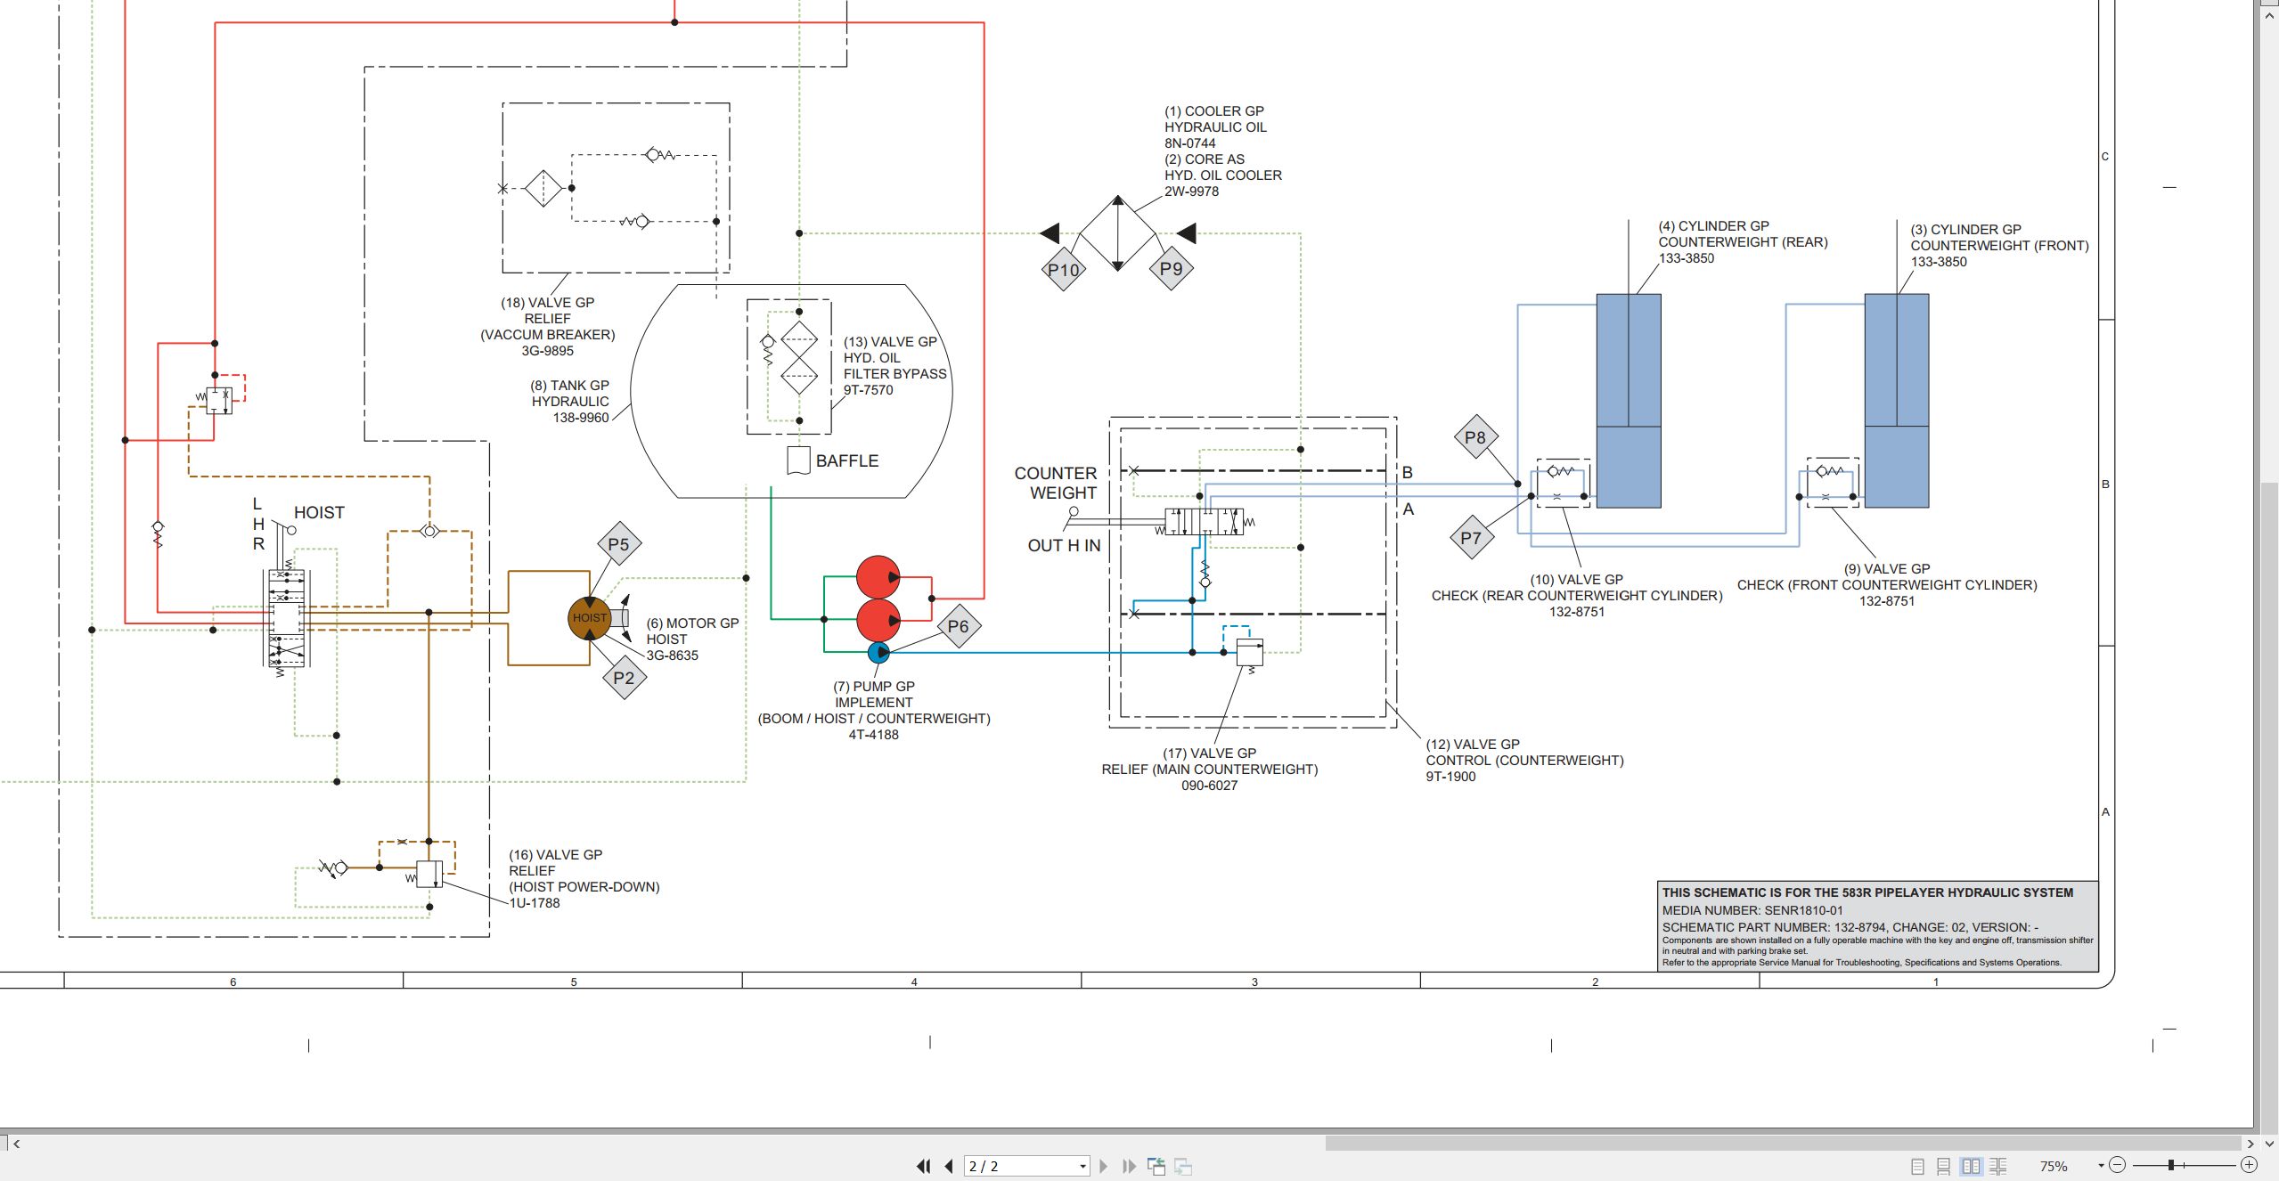
Task: Click the (12) VALVE GP label
Action: (x=1473, y=745)
